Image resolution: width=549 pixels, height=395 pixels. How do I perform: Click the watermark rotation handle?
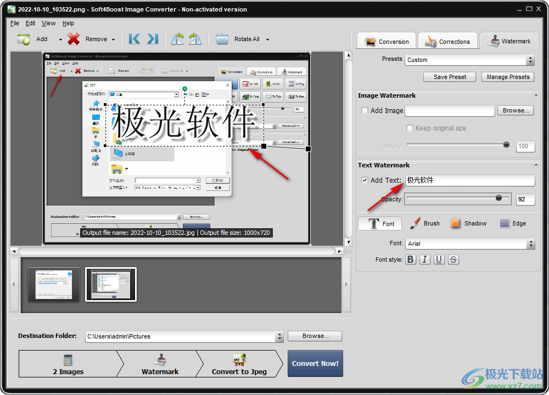click(x=185, y=88)
